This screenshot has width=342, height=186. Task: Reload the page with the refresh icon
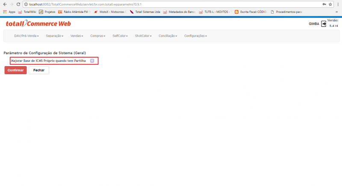(x=18, y=4)
